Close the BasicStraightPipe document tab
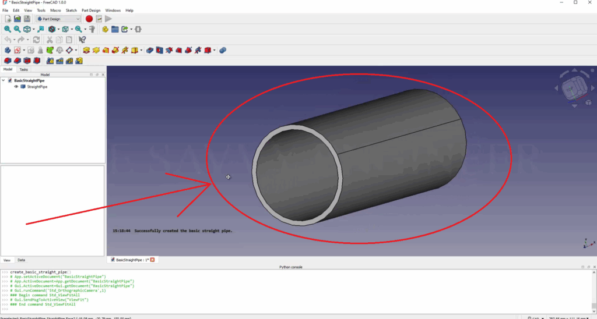This screenshot has width=597, height=319. 152,260
